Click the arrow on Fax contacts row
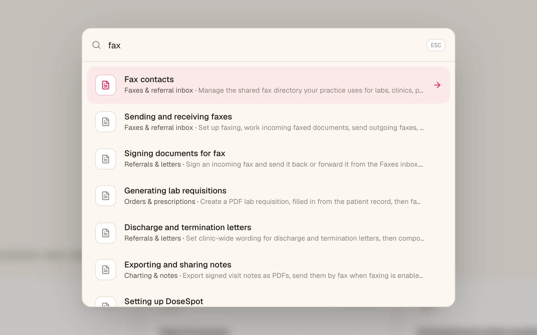Screen dimensions: 537x335 (437, 85)
